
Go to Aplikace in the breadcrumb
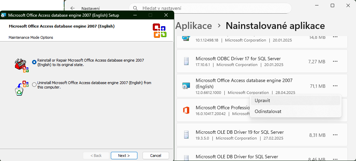pos(193,26)
